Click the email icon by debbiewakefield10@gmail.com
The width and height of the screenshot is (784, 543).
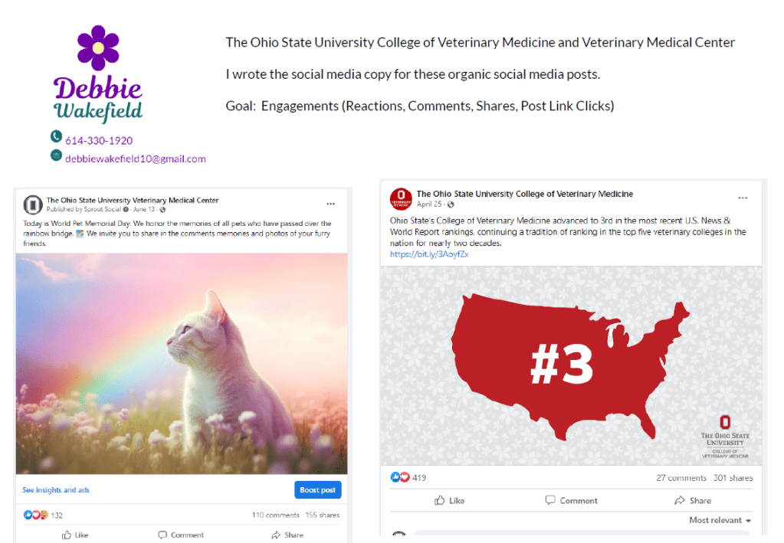pyautogui.click(x=56, y=155)
